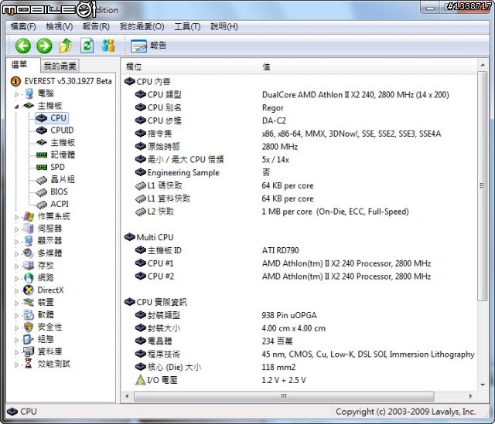Expand the 作業系統 tree node
Screen dimensions: 495x424
pos(17,217)
